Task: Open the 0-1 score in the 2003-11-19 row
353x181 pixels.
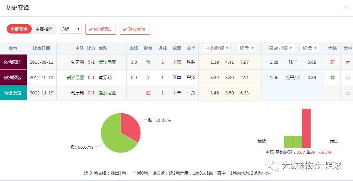Action: tap(91, 93)
